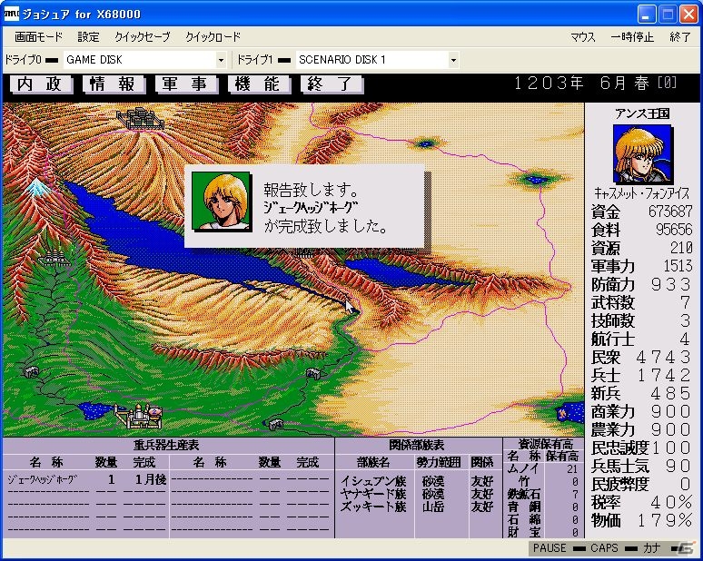Expand the ドライブ1 SCENARIO DISK 1 dropdown arrow

(x=453, y=60)
